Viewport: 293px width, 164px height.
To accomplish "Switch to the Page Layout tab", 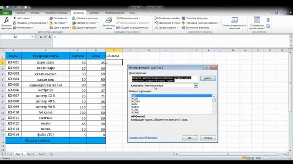I will click(x=56, y=13).
